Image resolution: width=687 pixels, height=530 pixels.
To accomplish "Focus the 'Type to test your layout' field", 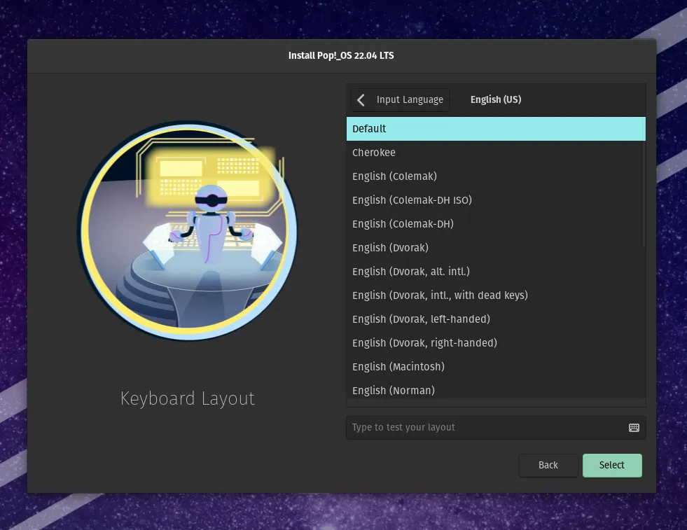I will 483,428.
